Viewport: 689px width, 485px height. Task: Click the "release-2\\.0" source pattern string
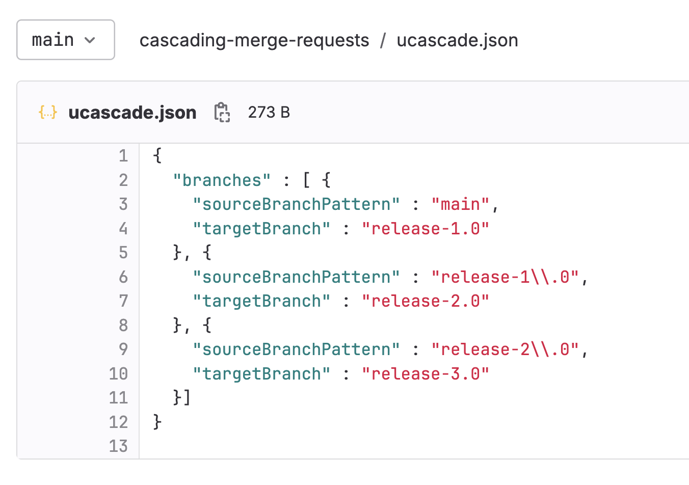pyautogui.click(x=505, y=349)
